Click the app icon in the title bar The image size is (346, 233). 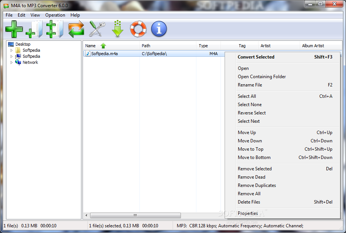point(6,6)
